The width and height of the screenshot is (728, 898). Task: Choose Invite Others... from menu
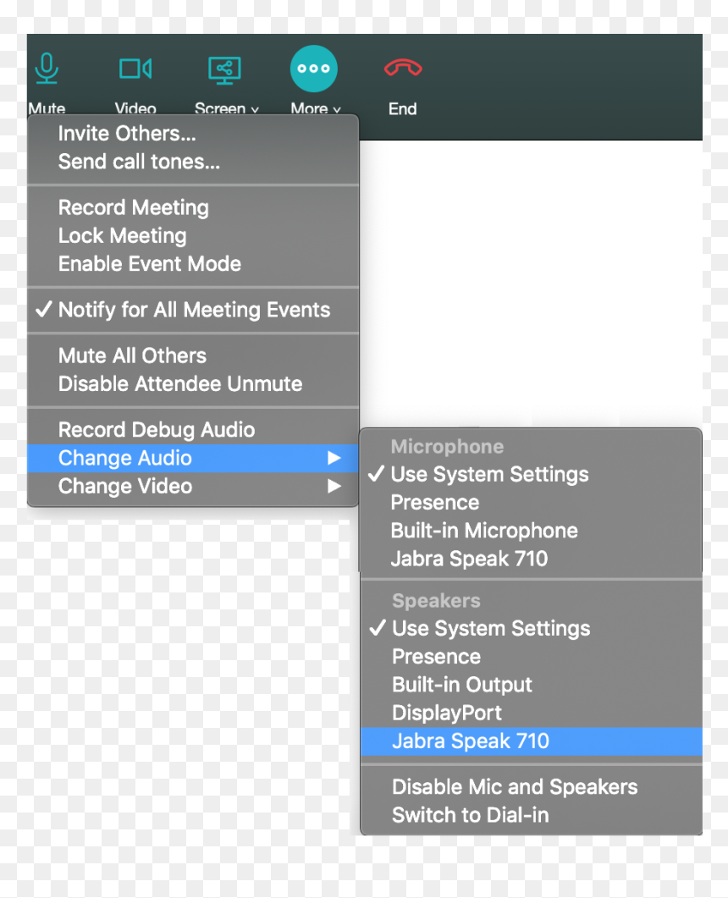tap(193, 134)
